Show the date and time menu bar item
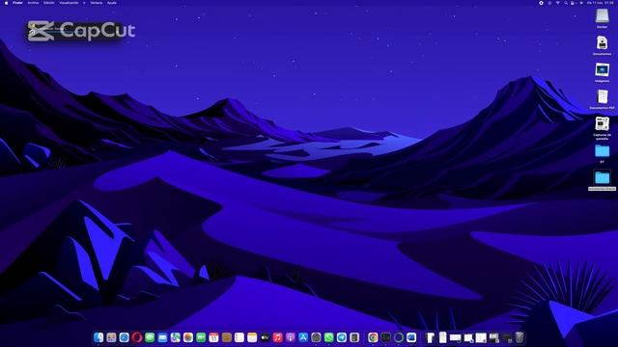The width and height of the screenshot is (618, 347). click(x=601, y=3)
